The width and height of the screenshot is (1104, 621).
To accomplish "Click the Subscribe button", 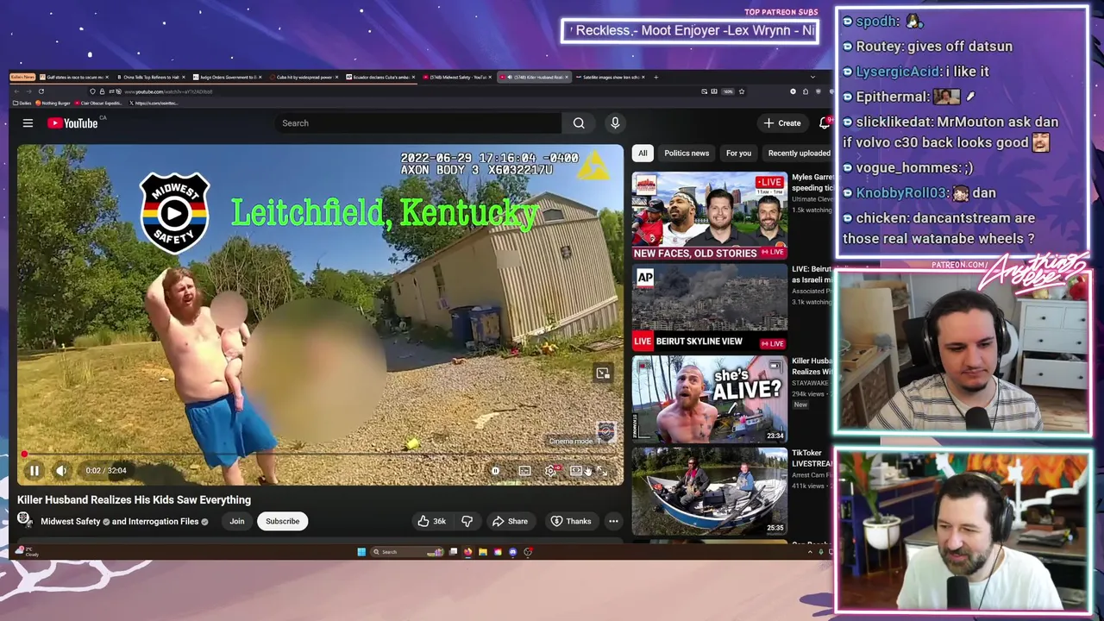I will [x=282, y=521].
